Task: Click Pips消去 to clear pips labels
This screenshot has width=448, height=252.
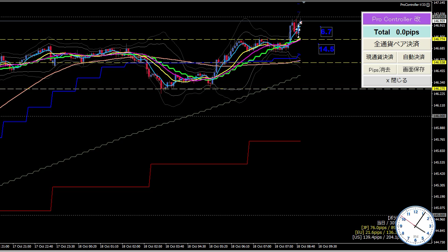Action: click(x=379, y=70)
